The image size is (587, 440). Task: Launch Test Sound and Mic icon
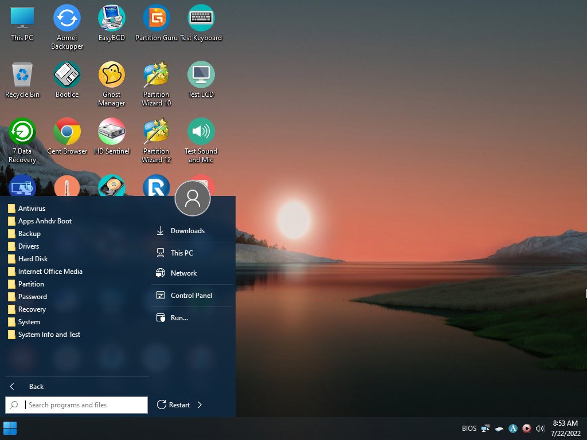(201, 132)
